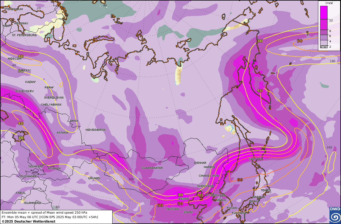Click the orange 60 contour label
The image size is (341, 224).
(x=240, y=180)
